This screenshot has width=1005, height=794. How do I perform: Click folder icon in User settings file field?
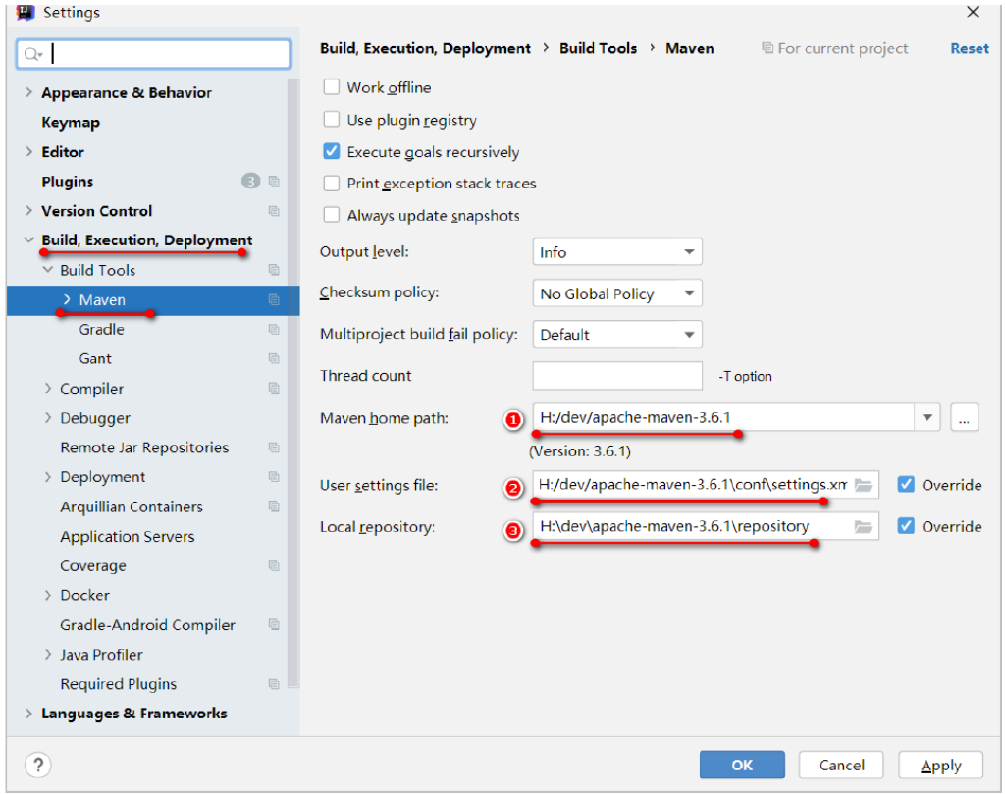863,485
